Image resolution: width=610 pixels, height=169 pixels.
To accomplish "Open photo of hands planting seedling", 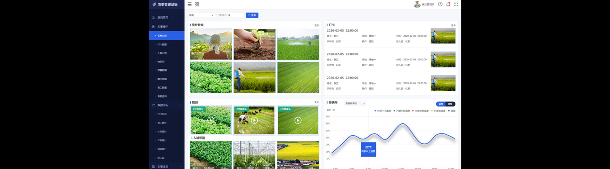I will 255,44.
